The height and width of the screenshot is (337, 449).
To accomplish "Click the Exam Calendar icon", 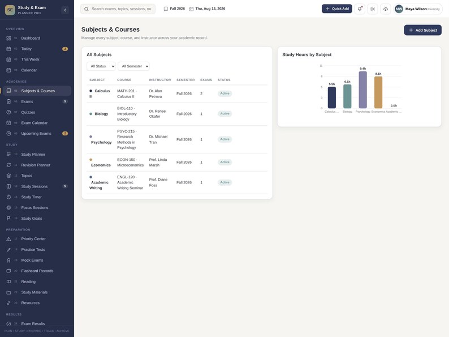I will pyautogui.click(x=8, y=123).
